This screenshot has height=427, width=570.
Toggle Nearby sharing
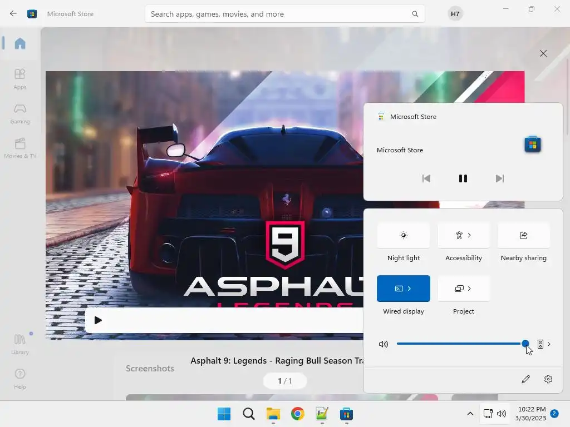pos(523,235)
